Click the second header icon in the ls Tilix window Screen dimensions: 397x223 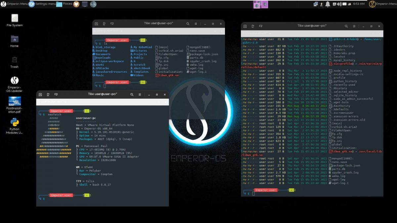[104, 24]
